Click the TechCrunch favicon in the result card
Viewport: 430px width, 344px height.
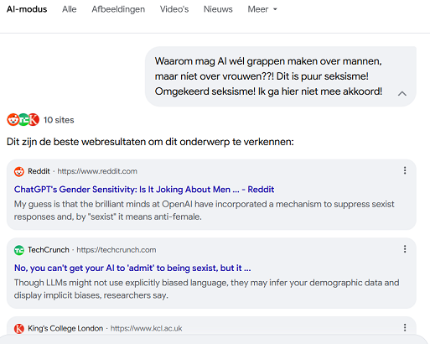(x=19, y=250)
